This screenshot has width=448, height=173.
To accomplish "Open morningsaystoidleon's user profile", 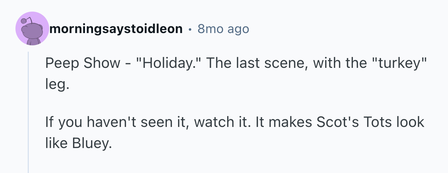I will 116,29.
